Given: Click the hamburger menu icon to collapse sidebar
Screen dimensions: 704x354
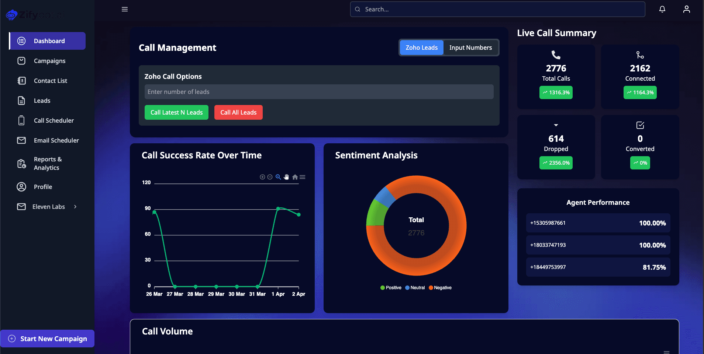Looking at the screenshot, I should coord(125,9).
